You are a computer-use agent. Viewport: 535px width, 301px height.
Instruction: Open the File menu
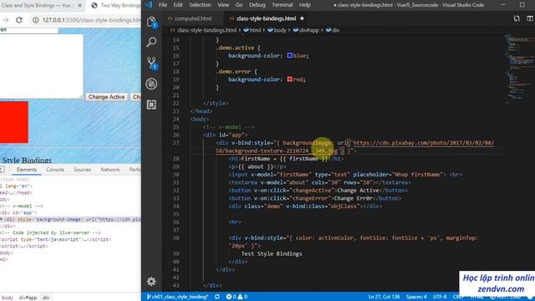coord(163,5)
